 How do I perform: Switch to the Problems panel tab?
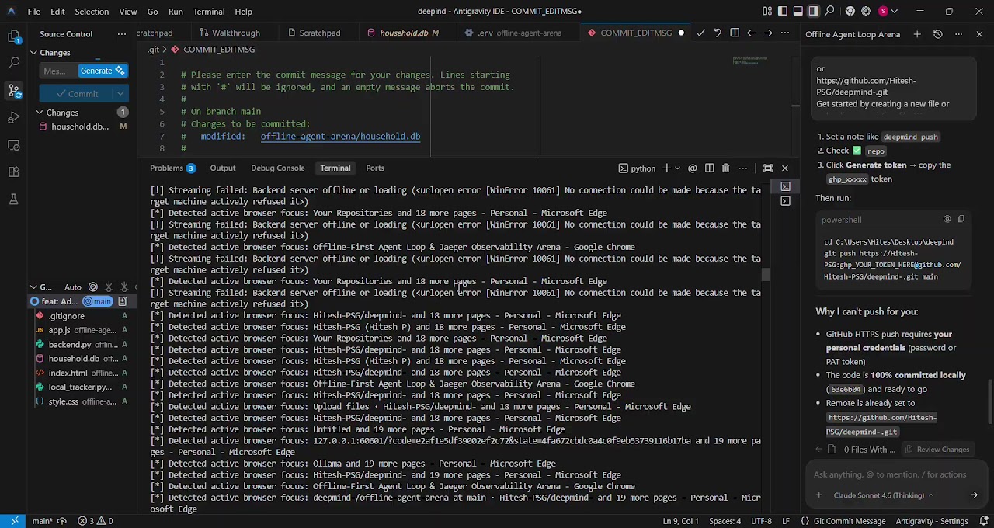172,168
